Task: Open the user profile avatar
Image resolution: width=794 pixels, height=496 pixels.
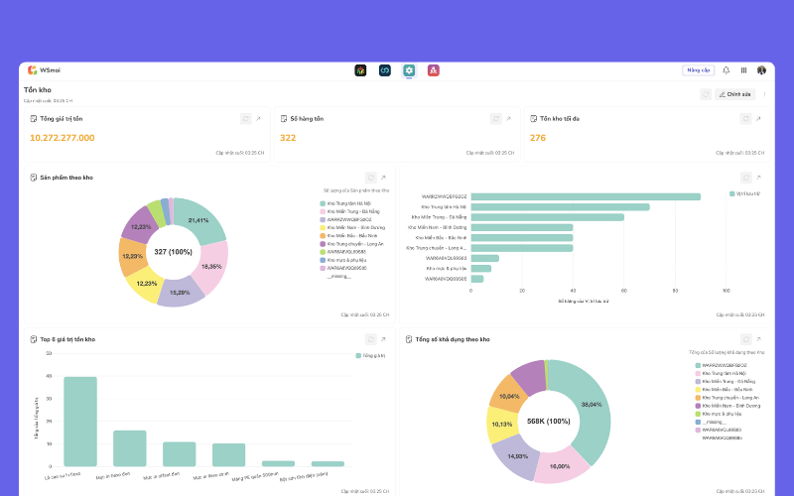Action: coord(761,70)
